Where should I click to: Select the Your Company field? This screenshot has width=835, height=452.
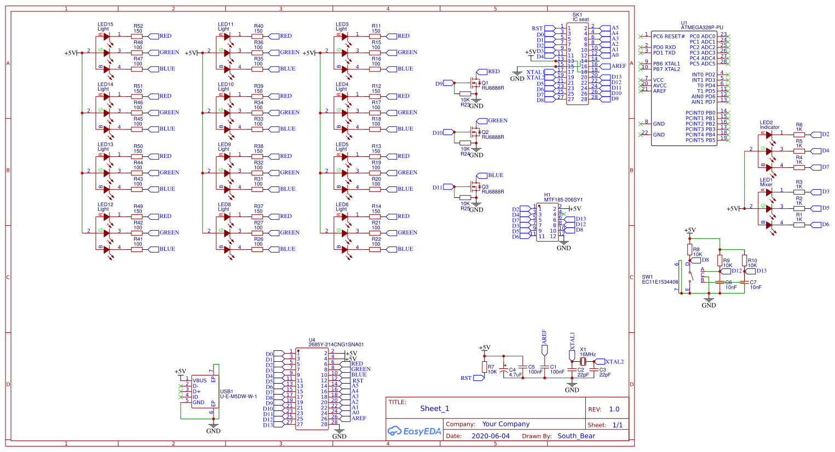(506, 424)
